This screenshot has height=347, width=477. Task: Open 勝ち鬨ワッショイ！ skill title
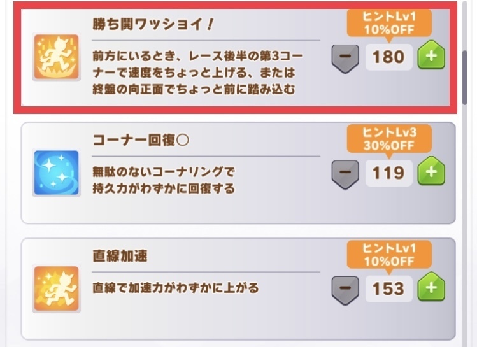click(153, 24)
